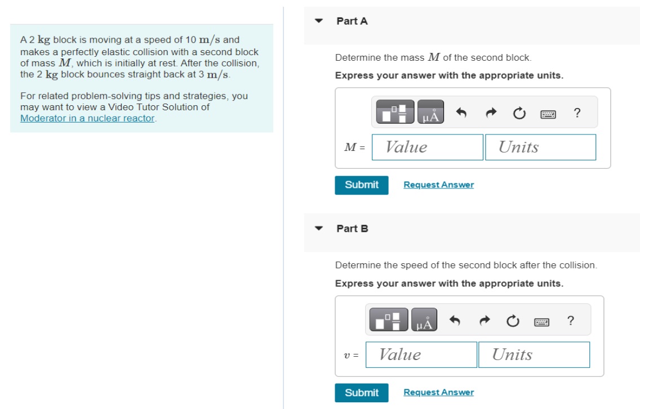Click the Value field for mass M
649x409 pixels.
click(427, 147)
